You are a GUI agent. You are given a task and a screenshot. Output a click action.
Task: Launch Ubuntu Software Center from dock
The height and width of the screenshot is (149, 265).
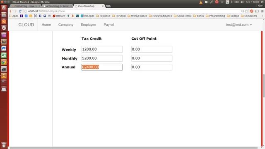tap(4, 22)
